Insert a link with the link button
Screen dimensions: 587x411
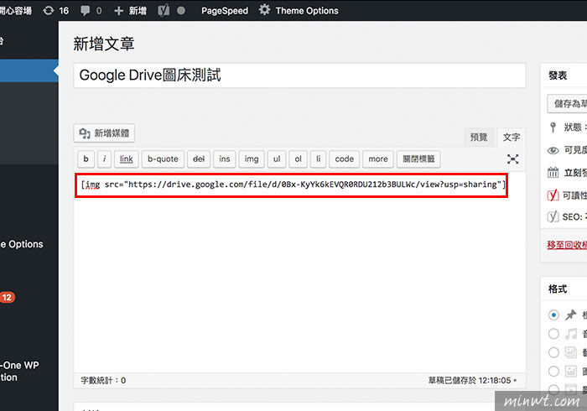(126, 159)
